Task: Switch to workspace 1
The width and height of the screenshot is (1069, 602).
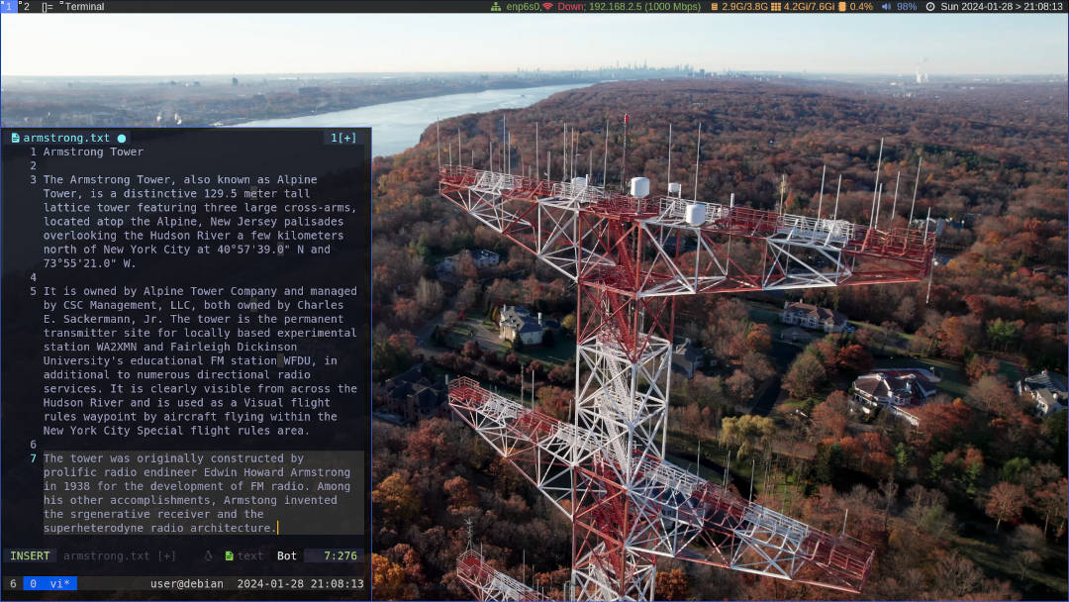Action: pos(8,7)
